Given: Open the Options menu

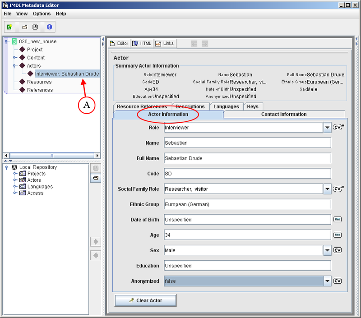Looking at the screenshot, I should tap(42, 14).
